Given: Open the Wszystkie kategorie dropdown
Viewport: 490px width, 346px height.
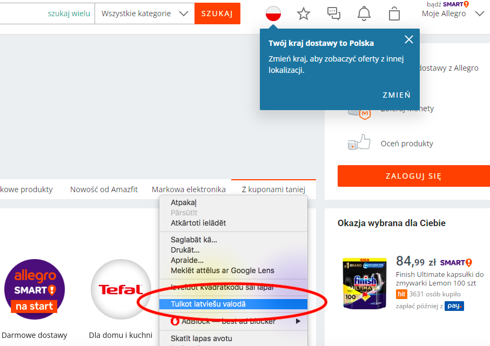Looking at the screenshot, I should coord(145,13).
